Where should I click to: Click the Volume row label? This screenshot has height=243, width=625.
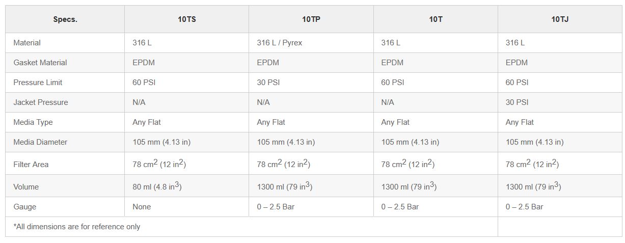(x=26, y=187)
